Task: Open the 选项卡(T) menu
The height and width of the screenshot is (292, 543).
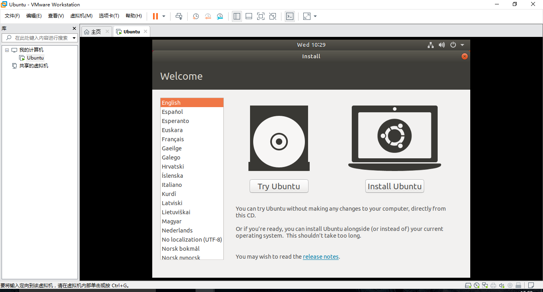Action: (109, 16)
